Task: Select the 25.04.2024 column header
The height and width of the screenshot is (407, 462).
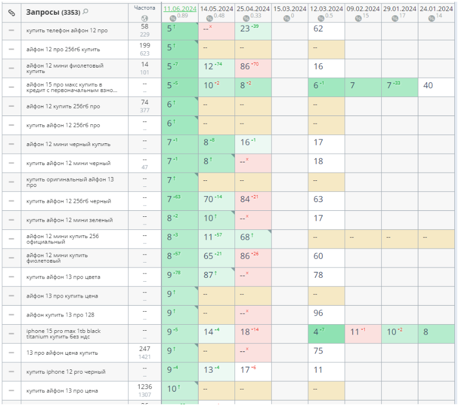Action: pyautogui.click(x=253, y=9)
